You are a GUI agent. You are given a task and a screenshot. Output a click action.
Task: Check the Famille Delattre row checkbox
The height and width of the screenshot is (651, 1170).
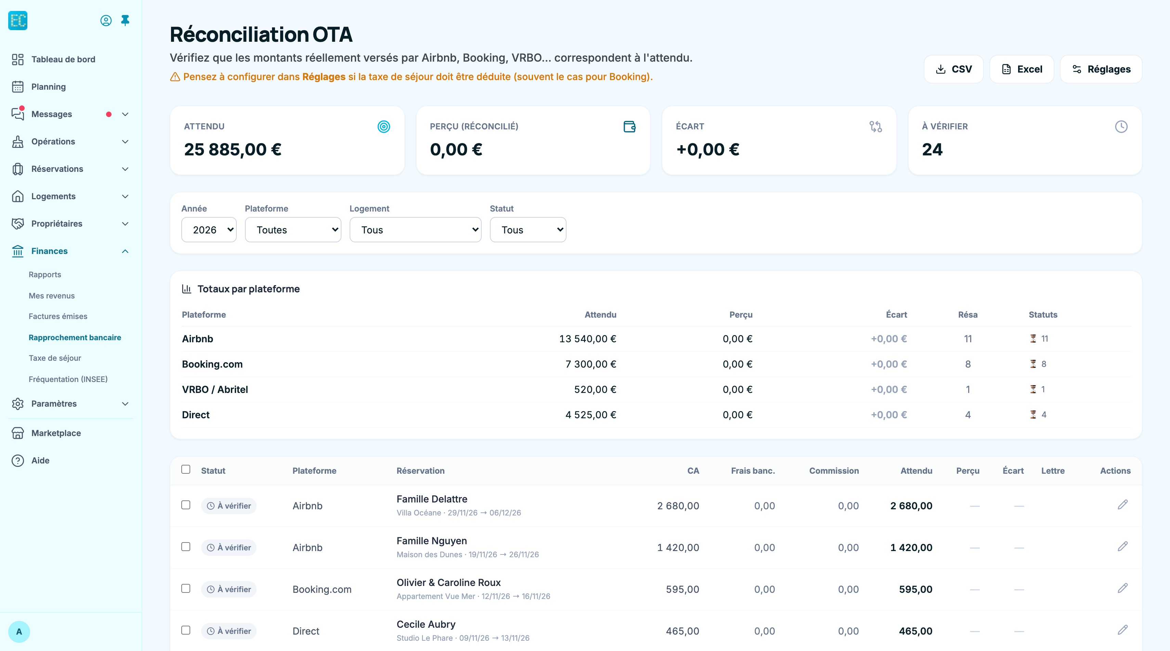[x=186, y=505]
